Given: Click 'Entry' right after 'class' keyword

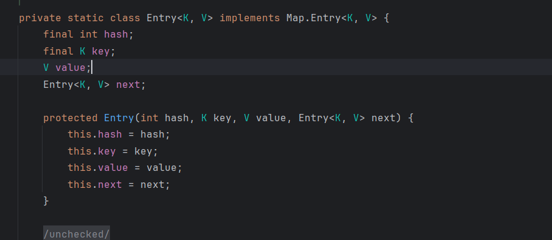Looking at the screenshot, I should pyautogui.click(x=162, y=18).
